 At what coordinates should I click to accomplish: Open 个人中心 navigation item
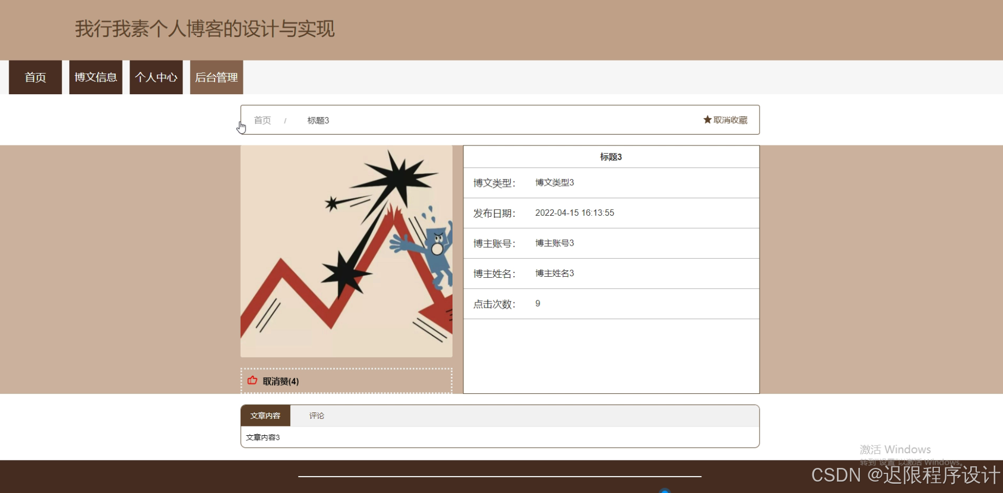[156, 77]
